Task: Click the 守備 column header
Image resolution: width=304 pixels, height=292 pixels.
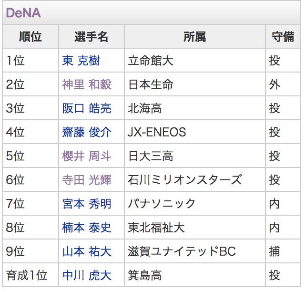Action: coord(283,37)
